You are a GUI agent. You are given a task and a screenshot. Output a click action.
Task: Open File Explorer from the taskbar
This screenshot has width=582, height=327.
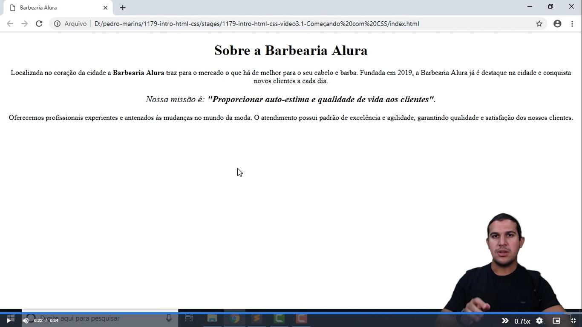point(212,318)
